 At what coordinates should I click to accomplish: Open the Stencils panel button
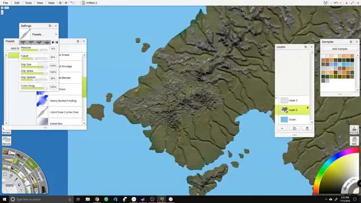pos(6,141)
